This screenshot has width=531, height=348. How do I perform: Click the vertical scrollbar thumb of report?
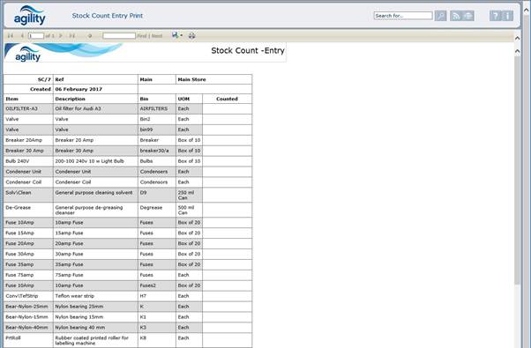[517, 170]
